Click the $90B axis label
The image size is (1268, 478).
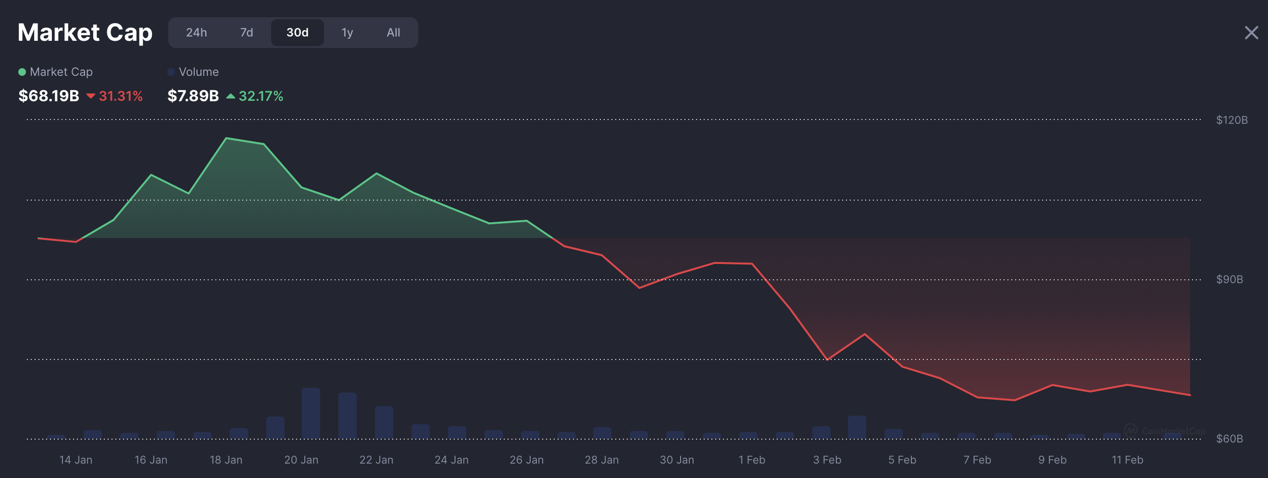[x=1229, y=279]
